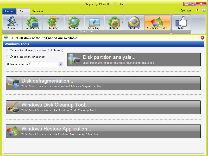208x156 pixels.
Task: Start Disk defragmentation
Action: pos(103,83)
